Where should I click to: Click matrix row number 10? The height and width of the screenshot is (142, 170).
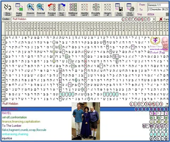pos(3,80)
